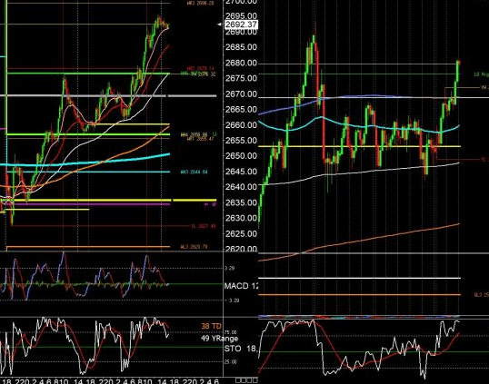Select yellow horizontal line on right chart
Screen dimensions: 489x384
point(360,146)
